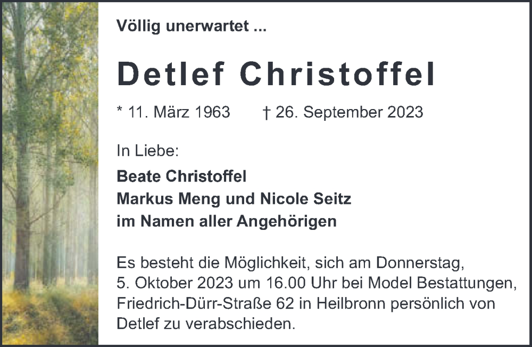This screenshot has height=347, width=532.
Task: Click the birth date 11. März 1963
Action: (179, 112)
